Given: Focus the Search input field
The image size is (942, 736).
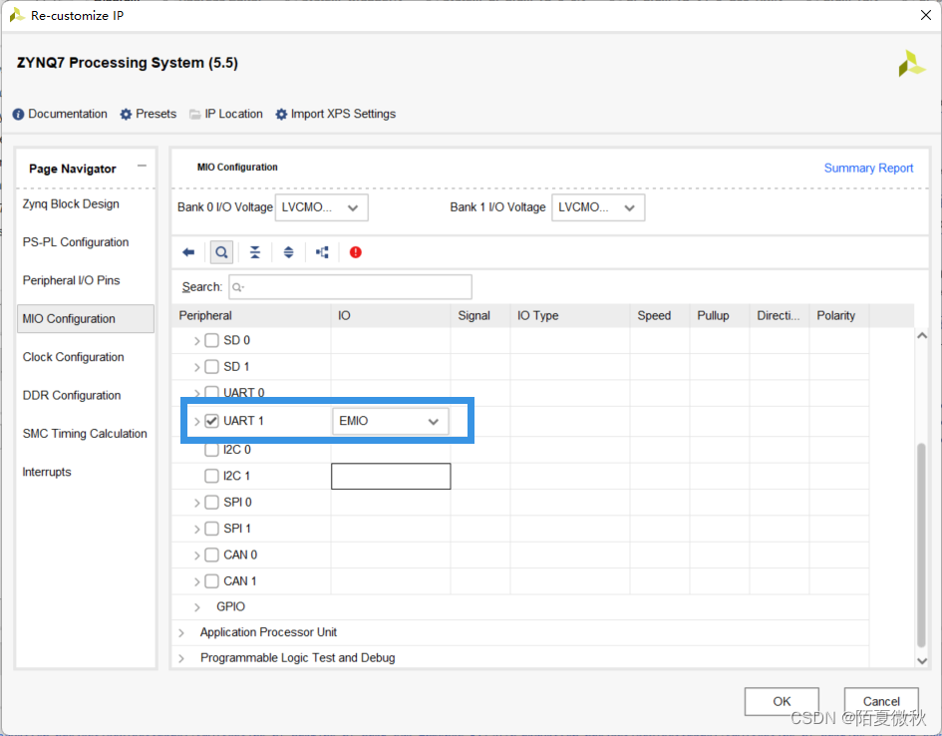Looking at the screenshot, I should pos(350,287).
